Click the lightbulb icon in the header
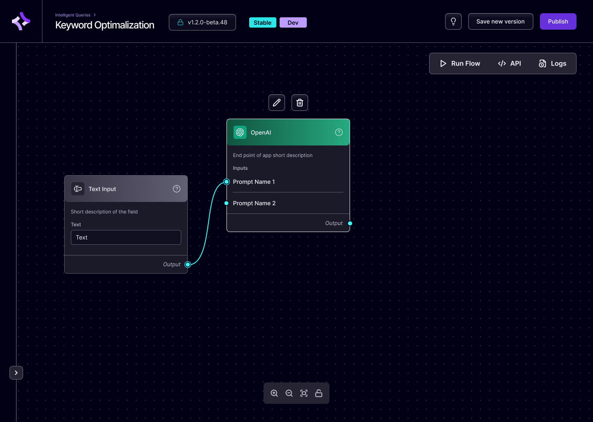 pos(453,21)
